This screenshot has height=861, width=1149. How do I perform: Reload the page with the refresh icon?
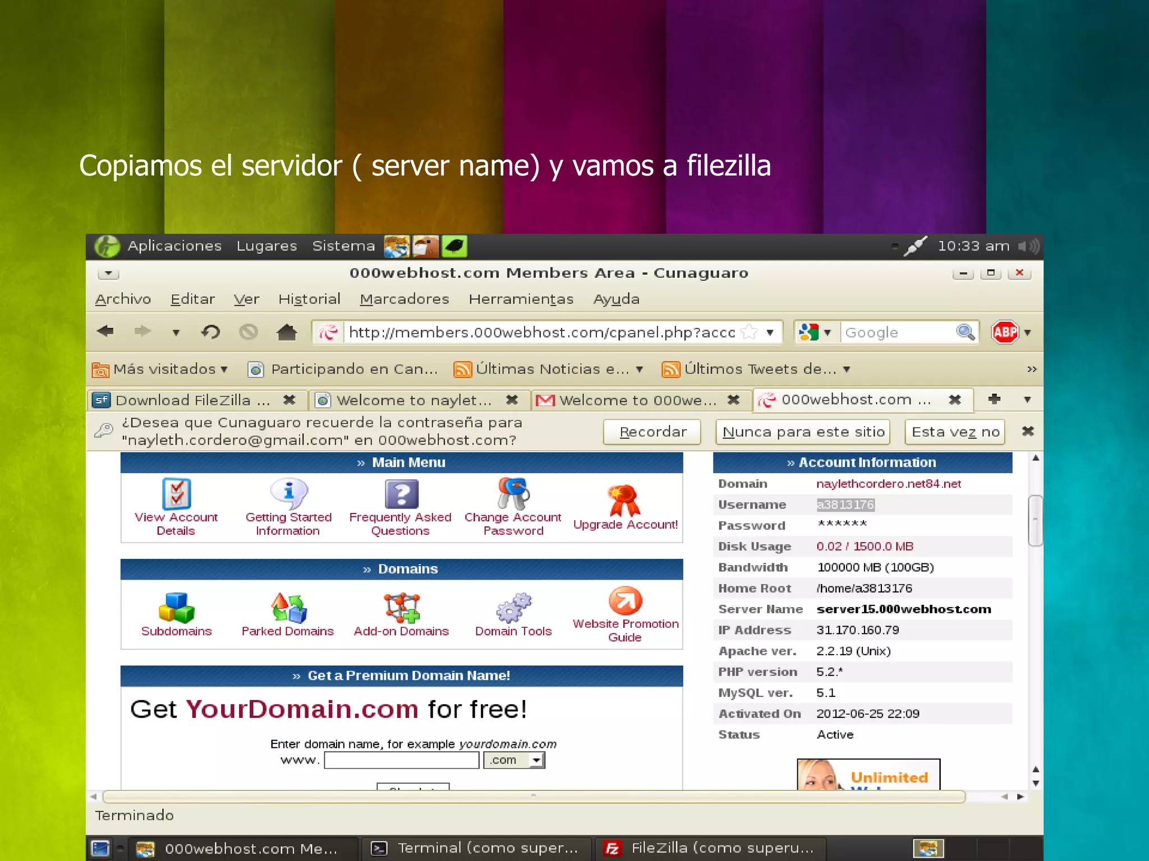210,332
